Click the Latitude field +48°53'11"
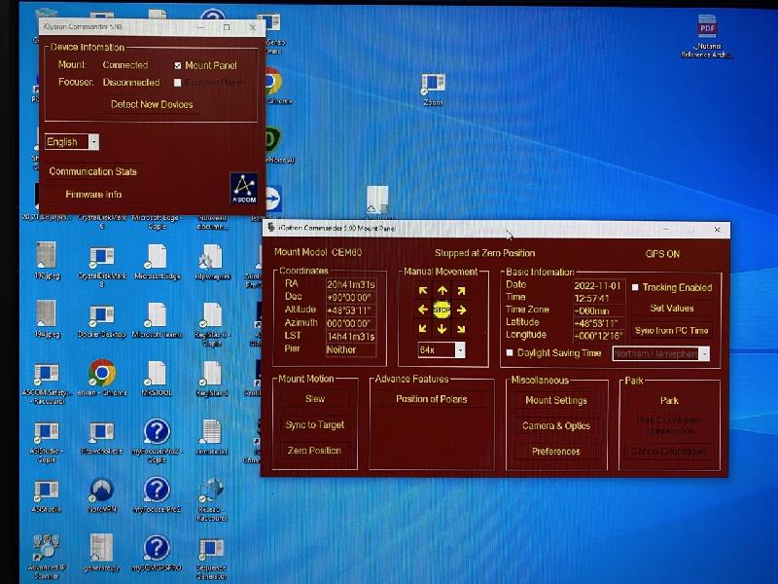Viewport: 778px width, 584px height. tap(598, 323)
